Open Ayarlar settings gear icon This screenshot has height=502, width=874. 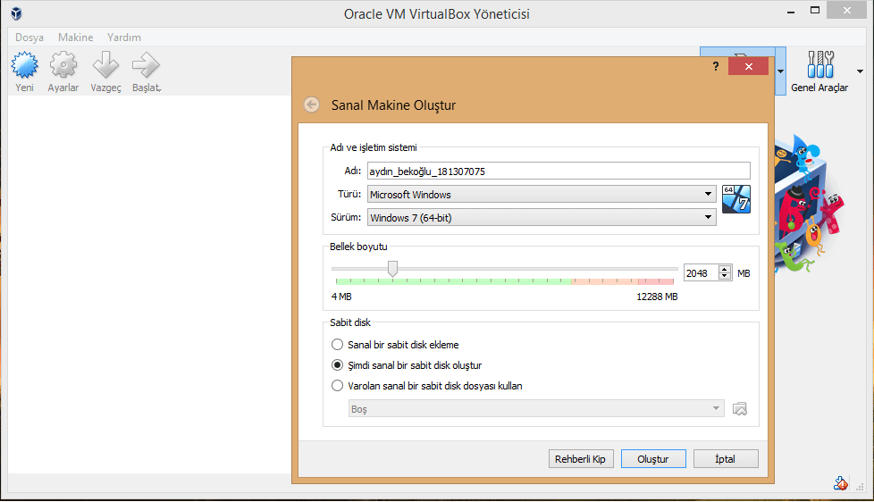click(63, 65)
